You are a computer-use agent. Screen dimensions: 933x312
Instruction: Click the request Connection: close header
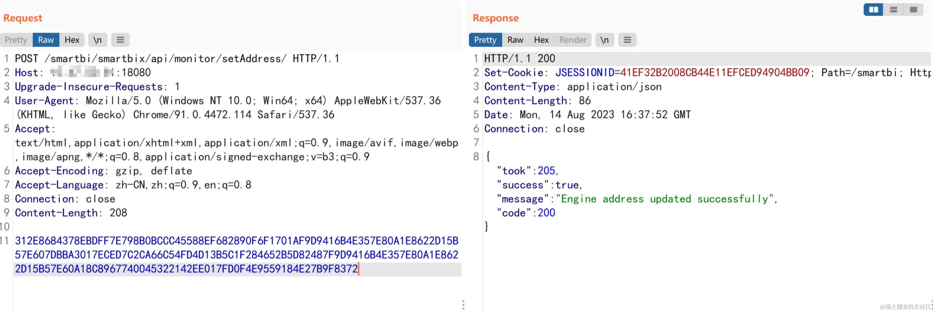point(65,199)
